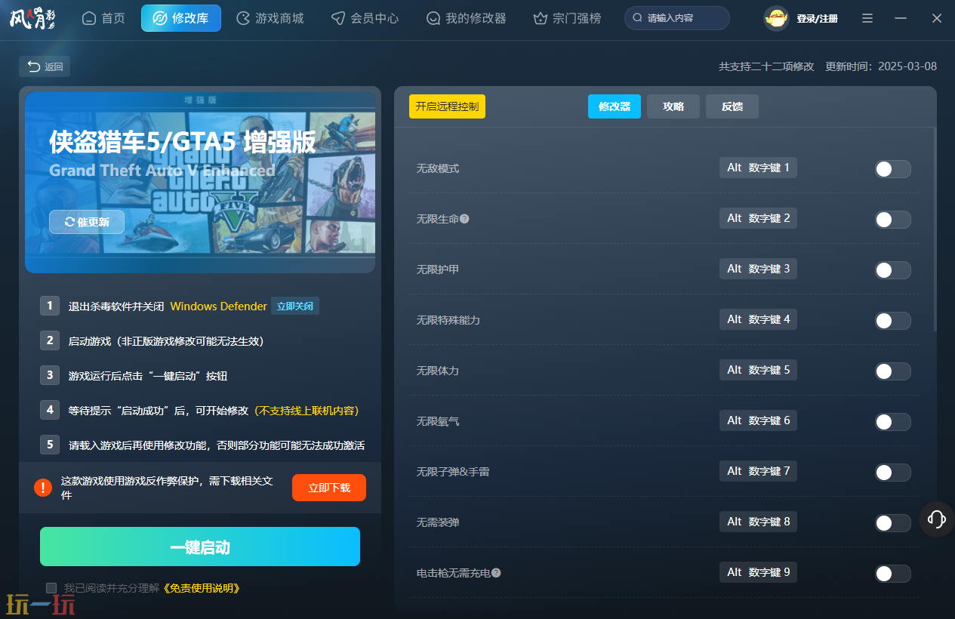Enable 无限子弹&手雷 toggle
Viewport: 955px width, 619px height.
(892, 473)
